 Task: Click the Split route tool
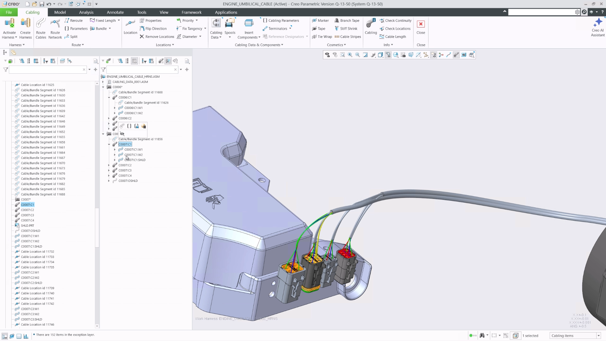tap(71, 37)
